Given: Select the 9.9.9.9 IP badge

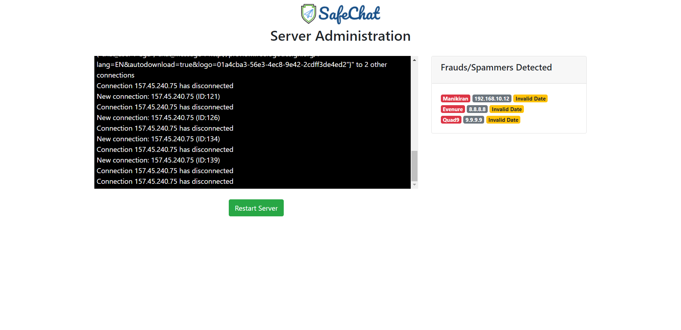Looking at the screenshot, I should [x=474, y=120].
